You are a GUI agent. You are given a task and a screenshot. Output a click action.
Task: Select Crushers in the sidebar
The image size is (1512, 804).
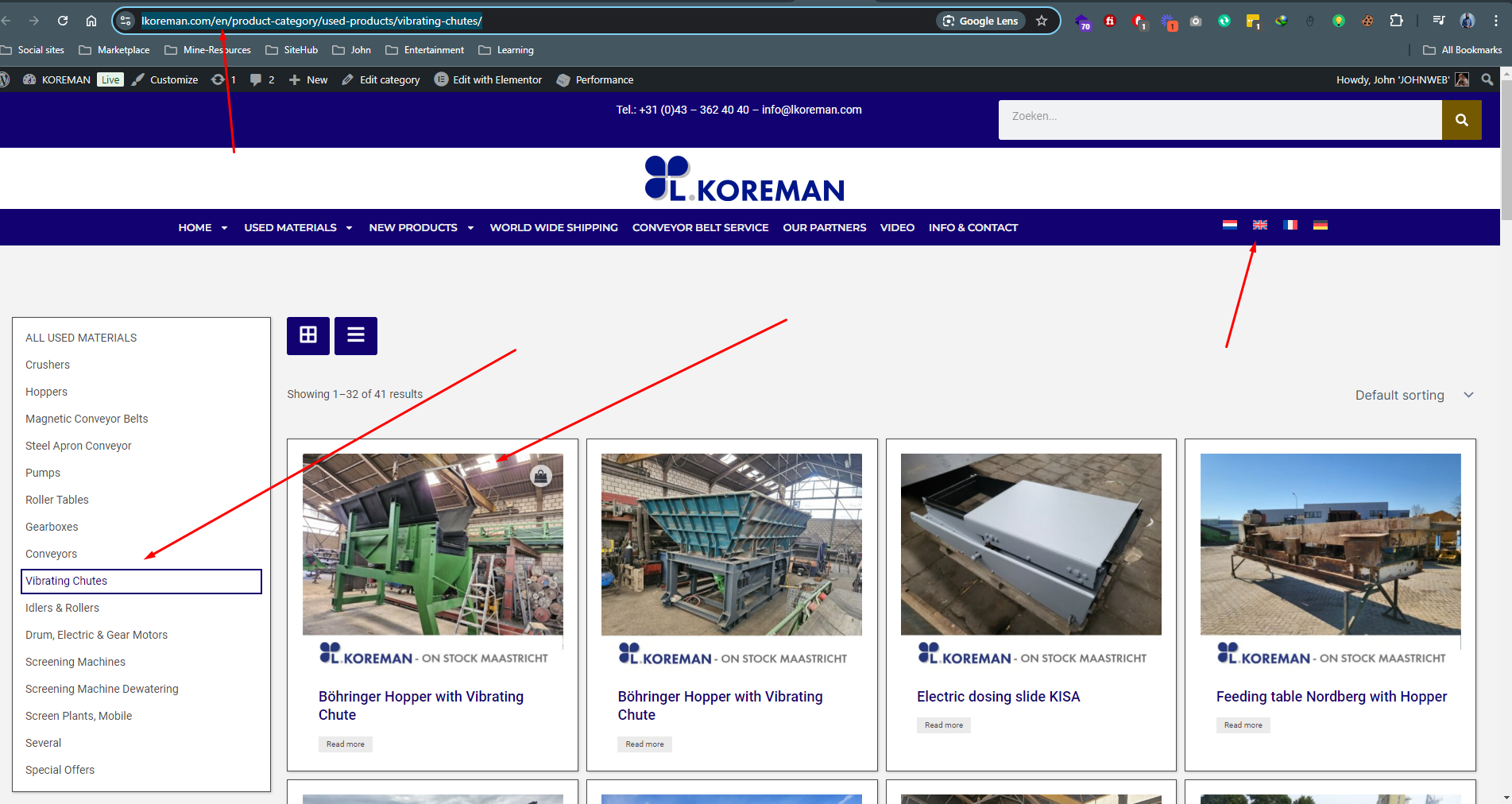[48, 365]
